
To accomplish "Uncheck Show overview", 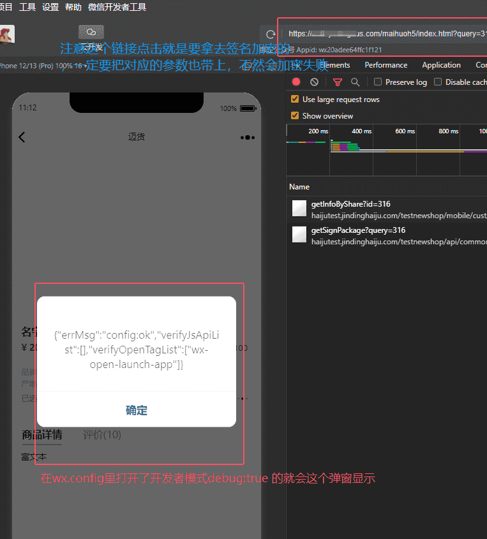I will tap(295, 115).
